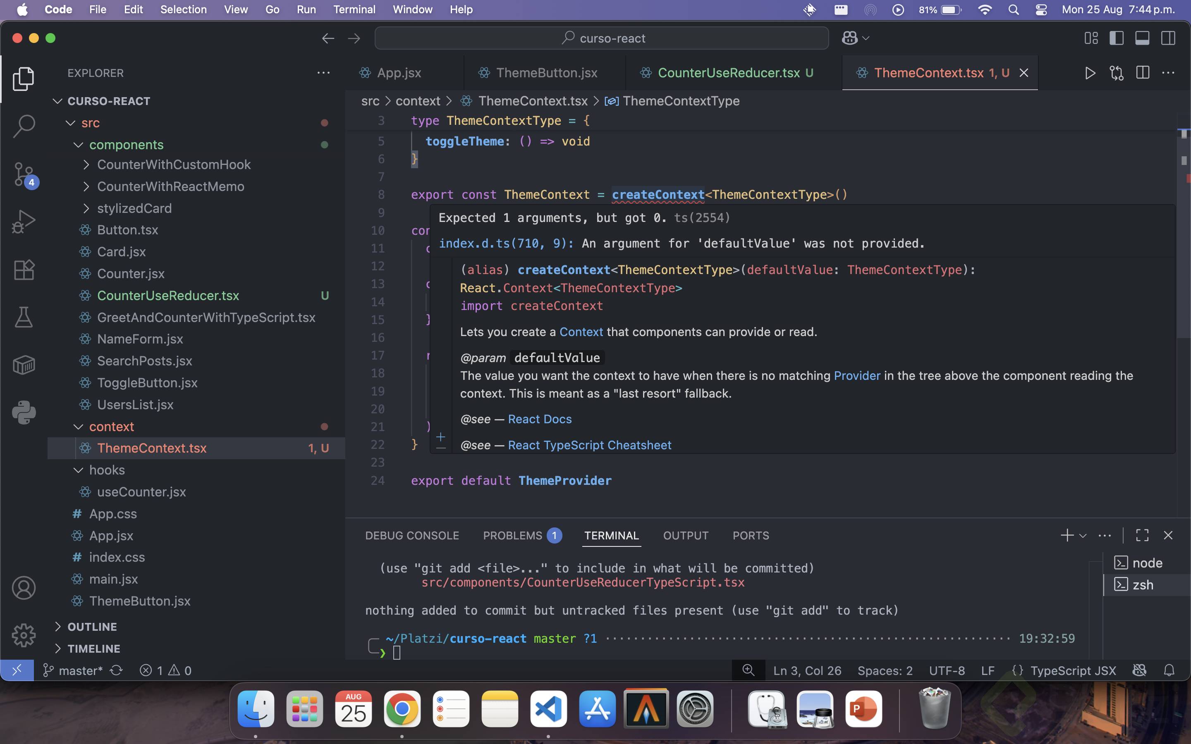Image resolution: width=1191 pixels, height=744 pixels.
Task: Toggle the bottom panel visibility
Action: coord(1142,38)
